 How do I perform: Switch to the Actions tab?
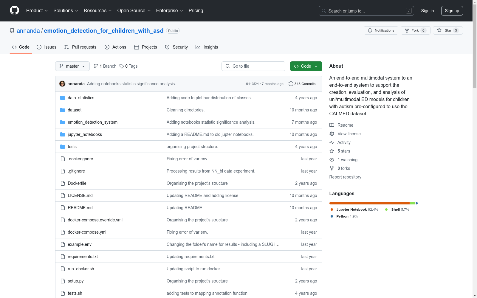115,47
